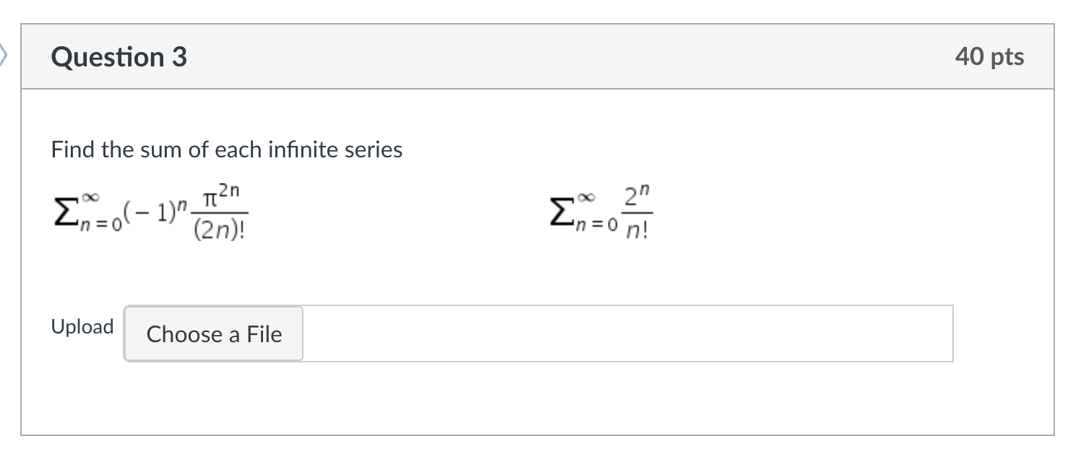Select the 2^n over n! series formula
Image resolution: width=1081 pixels, height=475 pixels.
tap(600, 212)
